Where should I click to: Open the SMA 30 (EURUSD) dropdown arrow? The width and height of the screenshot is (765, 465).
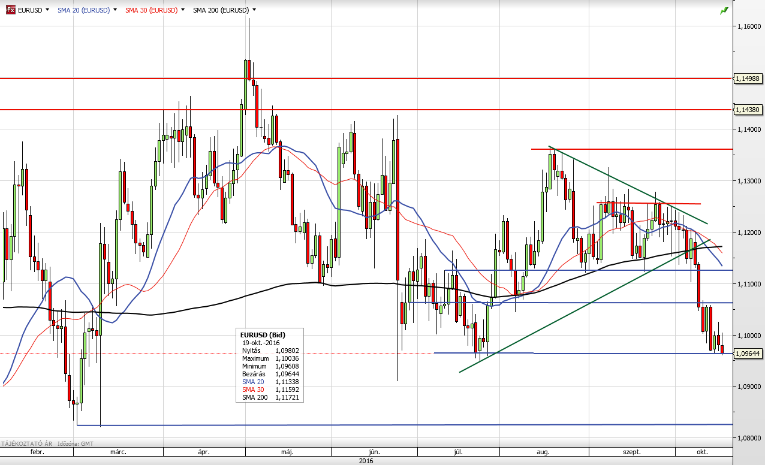pos(182,10)
